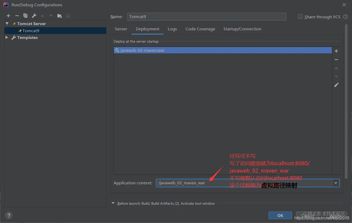The height and width of the screenshot is (223, 352).
Task: Remove artifact from deployment list
Action: point(336,60)
